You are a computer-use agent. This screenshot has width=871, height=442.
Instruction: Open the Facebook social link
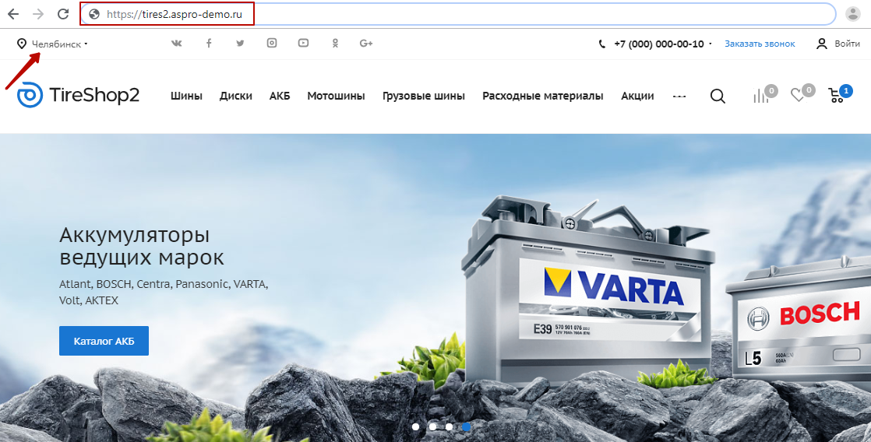tap(209, 44)
